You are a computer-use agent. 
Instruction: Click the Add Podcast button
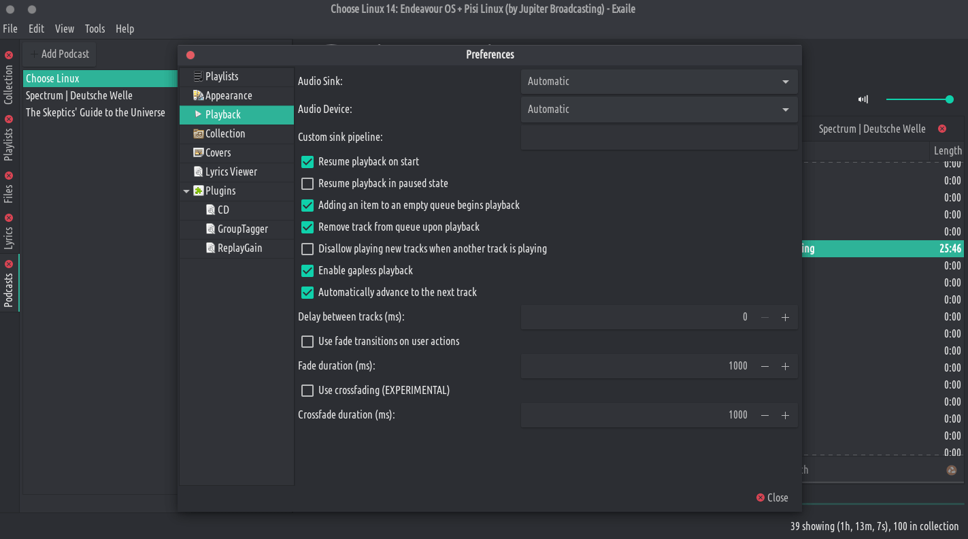click(x=60, y=54)
